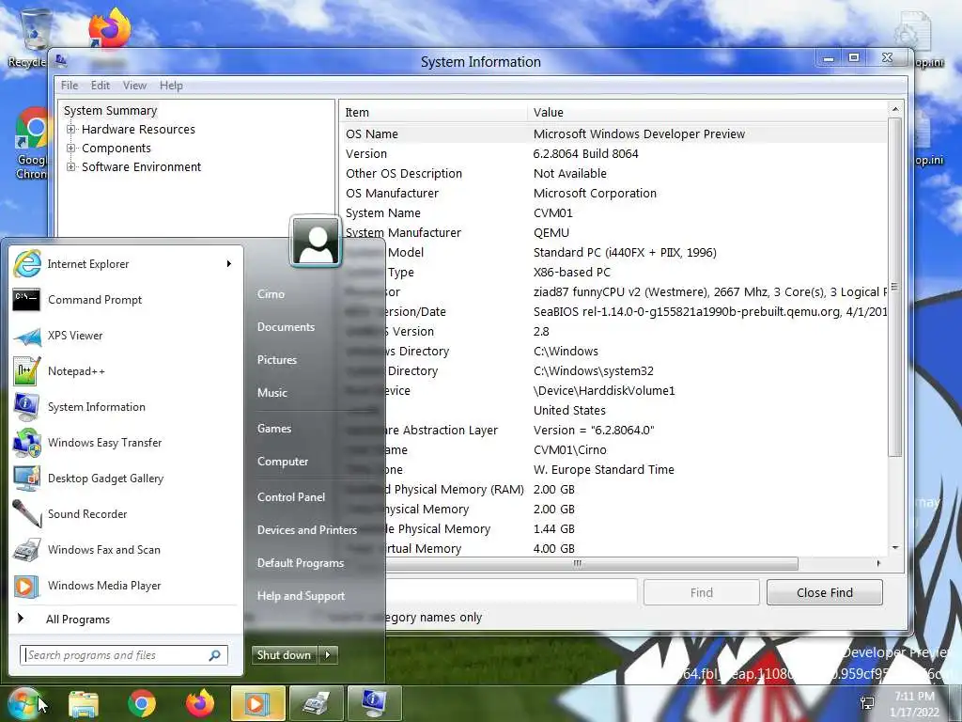Image resolution: width=962 pixels, height=722 pixels.
Task: Start Windows Easy Transfer
Action: 126,443
